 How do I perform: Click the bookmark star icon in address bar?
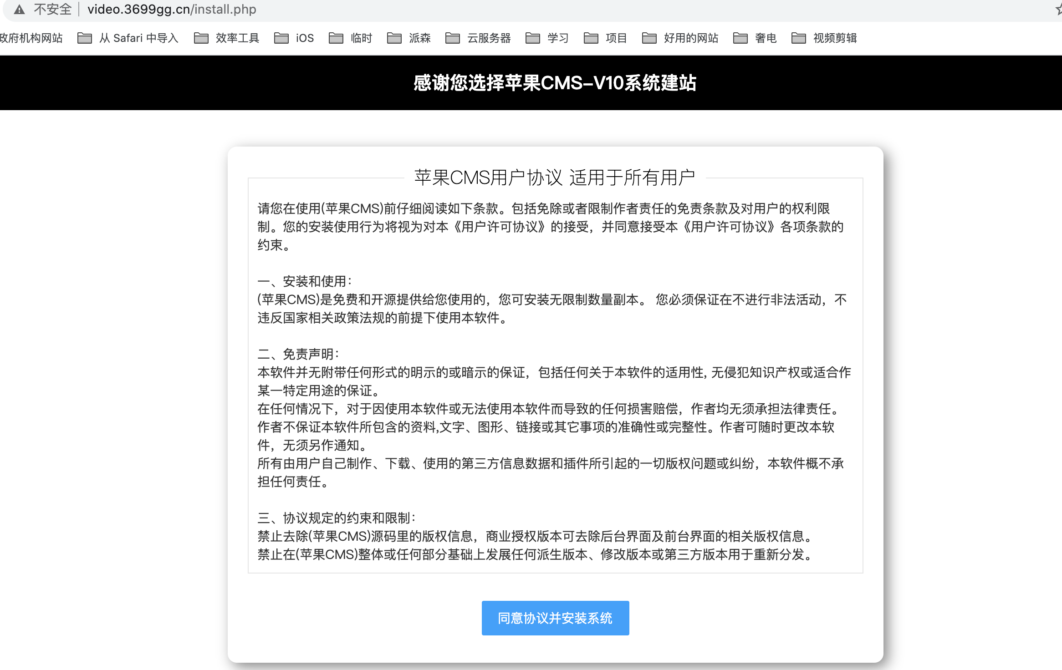pyautogui.click(x=1058, y=10)
